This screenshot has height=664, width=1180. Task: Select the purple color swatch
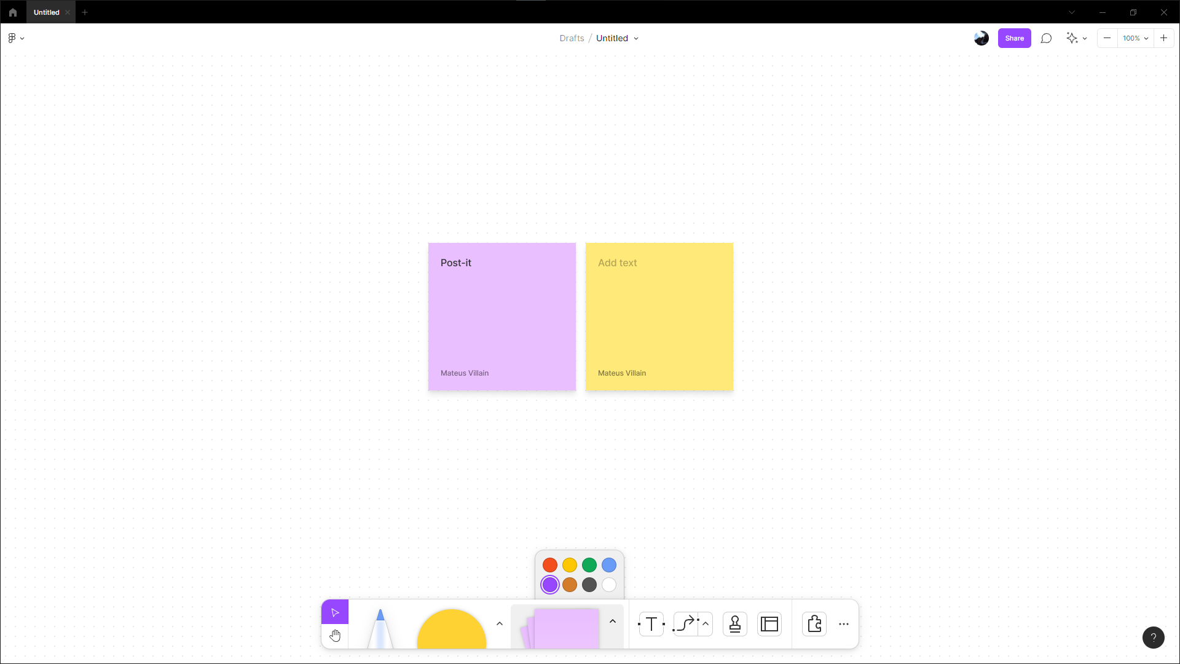click(x=549, y=585)
